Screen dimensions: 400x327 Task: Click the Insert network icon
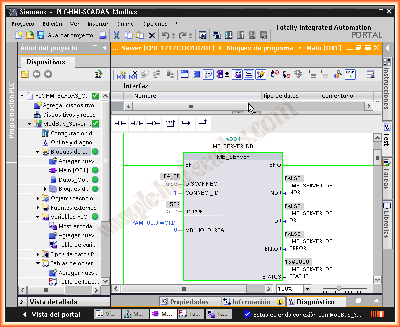[121, 74]
